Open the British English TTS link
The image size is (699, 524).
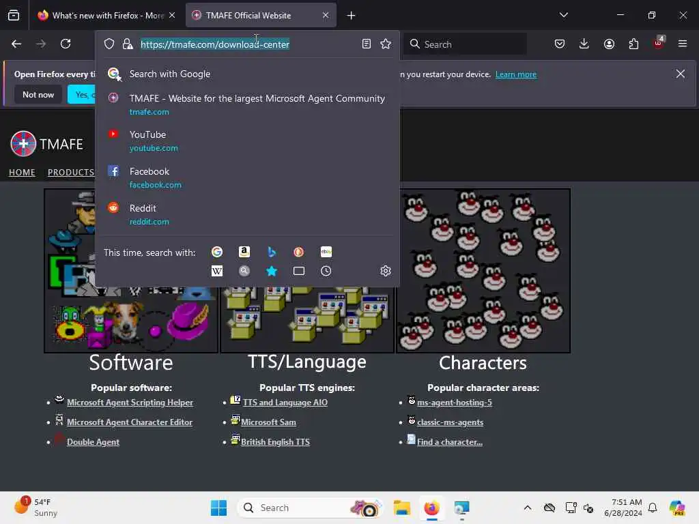276,442
